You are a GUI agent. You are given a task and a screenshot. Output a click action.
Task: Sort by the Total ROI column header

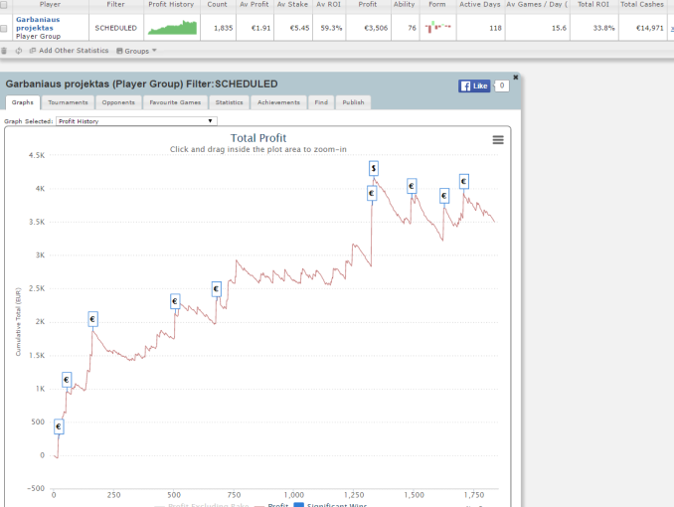tap(594, 5)
